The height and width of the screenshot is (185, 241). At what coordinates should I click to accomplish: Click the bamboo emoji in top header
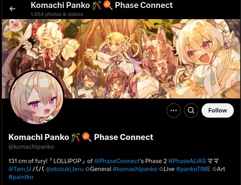(x=97, y=5)
